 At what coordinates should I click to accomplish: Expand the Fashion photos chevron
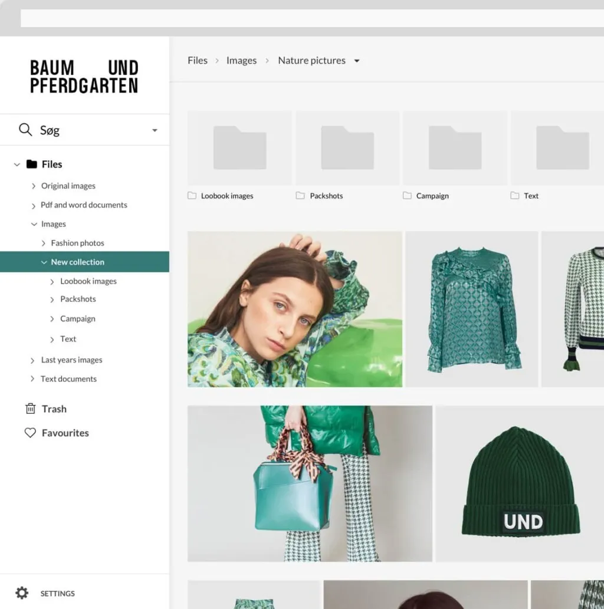pos(44,243)
